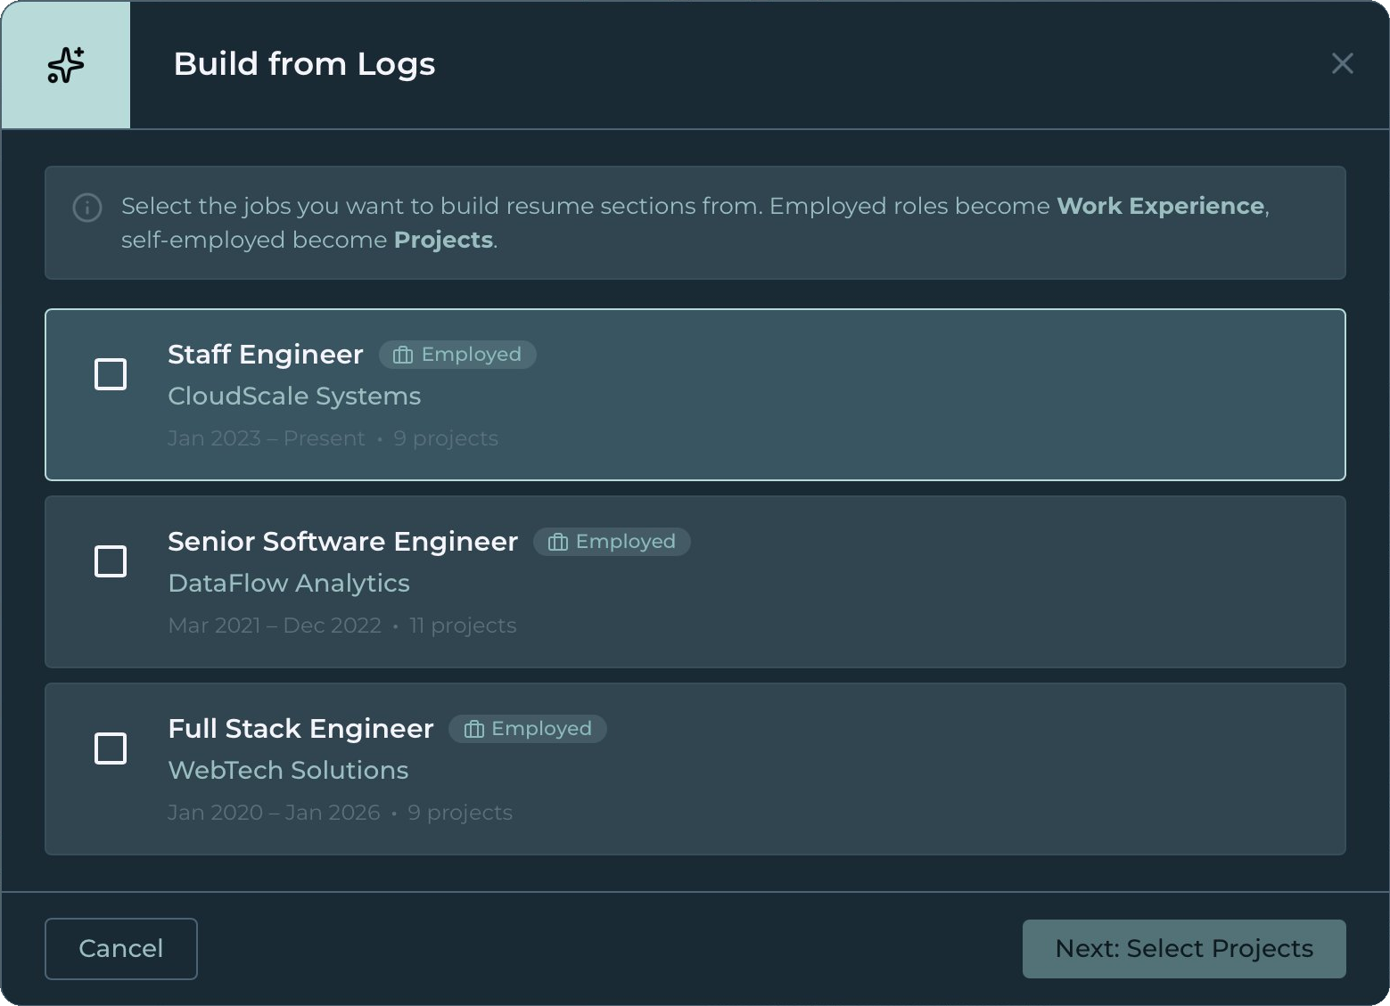The height and width of the screenshot is (1006, 1390).
Task: Click the briefcase icon on Staff Engineer's Employed badge
Action: 401,354
